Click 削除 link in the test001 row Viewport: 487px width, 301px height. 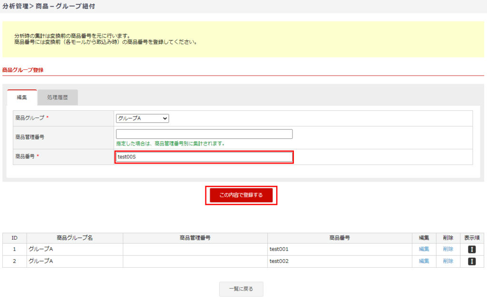[x=448, y=249]
